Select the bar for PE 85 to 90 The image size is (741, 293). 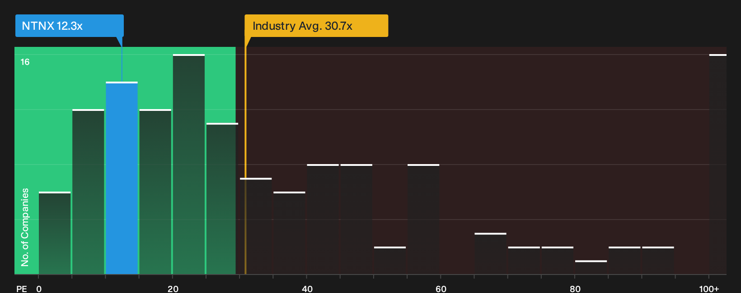(x=624, y=261)
